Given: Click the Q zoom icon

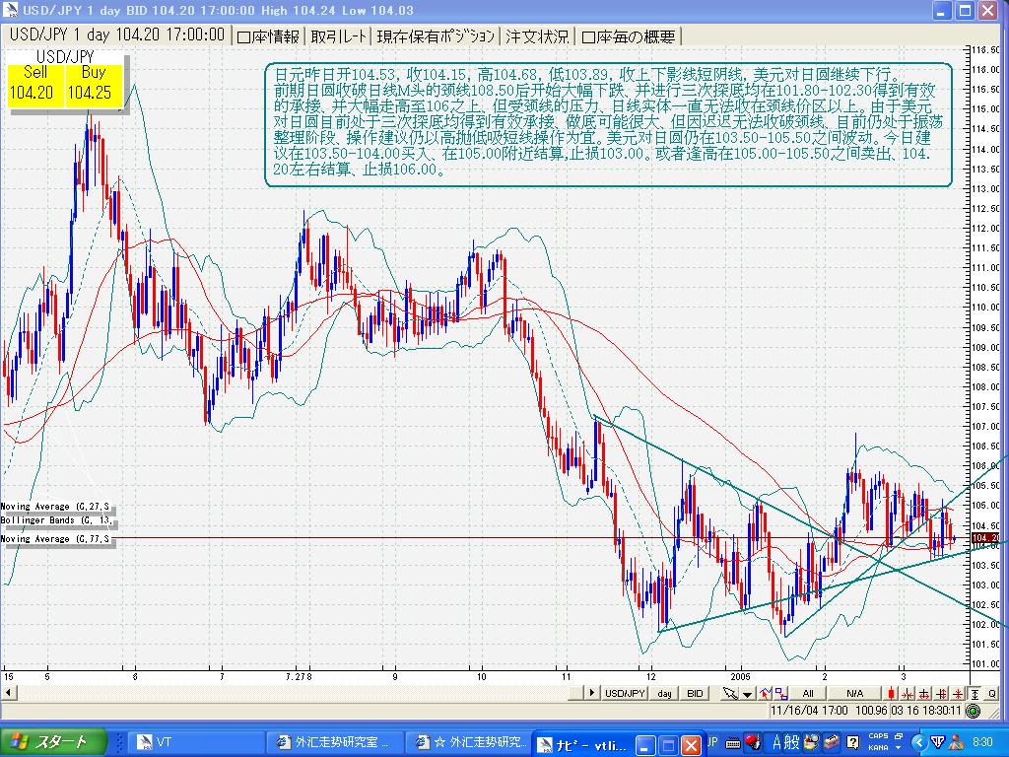Looking at the screenshot, I should pyautogui.click(x=992, y=693).
